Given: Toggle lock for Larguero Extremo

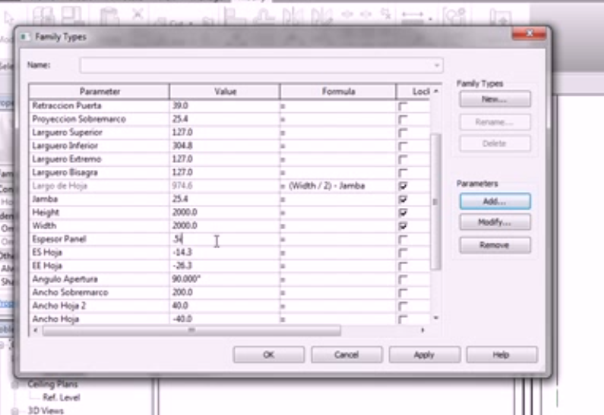Looking at the screenshot, I should [x=403, y=159].
